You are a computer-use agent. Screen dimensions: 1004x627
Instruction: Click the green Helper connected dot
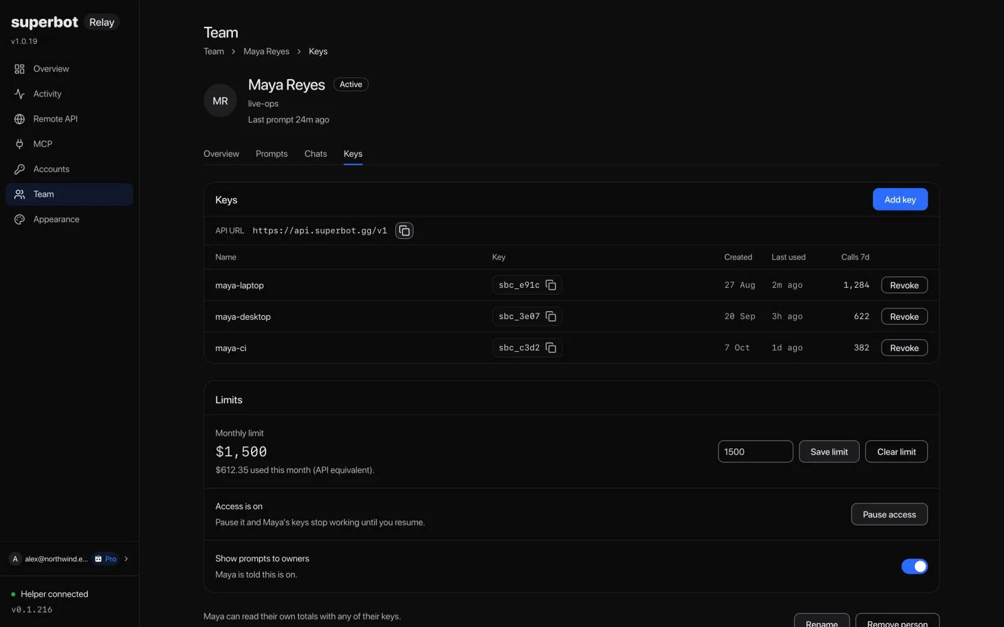pyautogui.click(x=13, y=594)
